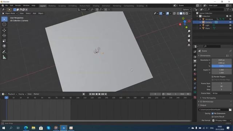Select the Measure tool
233x131 pixels.
pyautogui.click(x=4, y=57)
